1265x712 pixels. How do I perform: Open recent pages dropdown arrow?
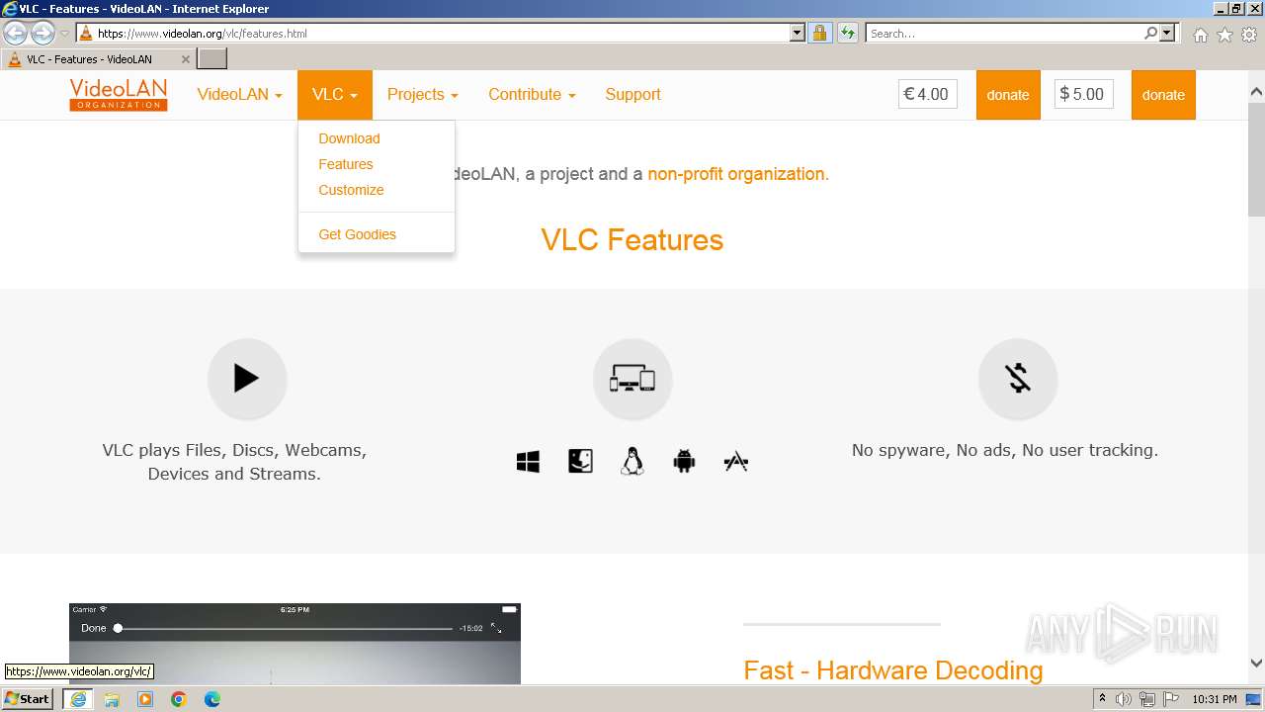point(64,34)
